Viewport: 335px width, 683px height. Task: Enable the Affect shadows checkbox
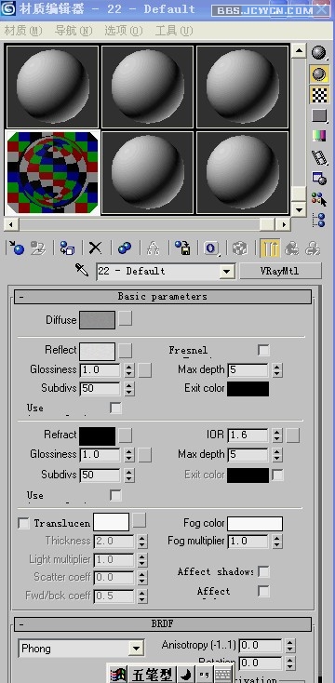pos(263,571)
